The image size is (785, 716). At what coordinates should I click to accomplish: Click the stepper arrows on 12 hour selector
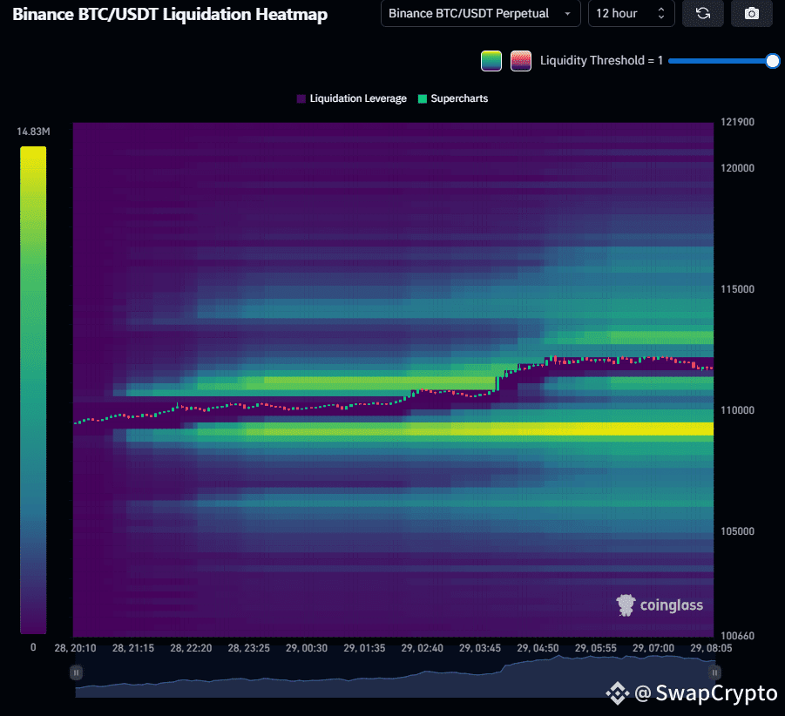[x=660, y=14]
